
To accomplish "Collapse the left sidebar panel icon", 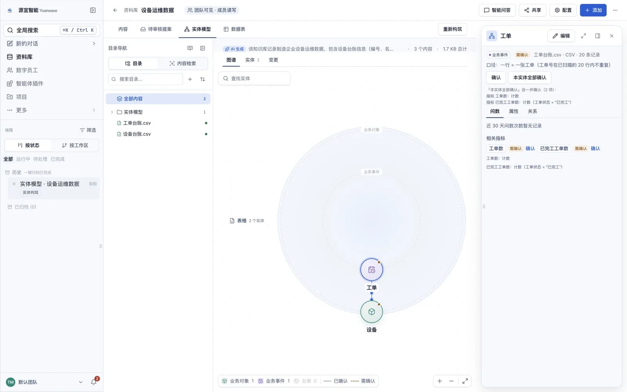I will [93, 10].
